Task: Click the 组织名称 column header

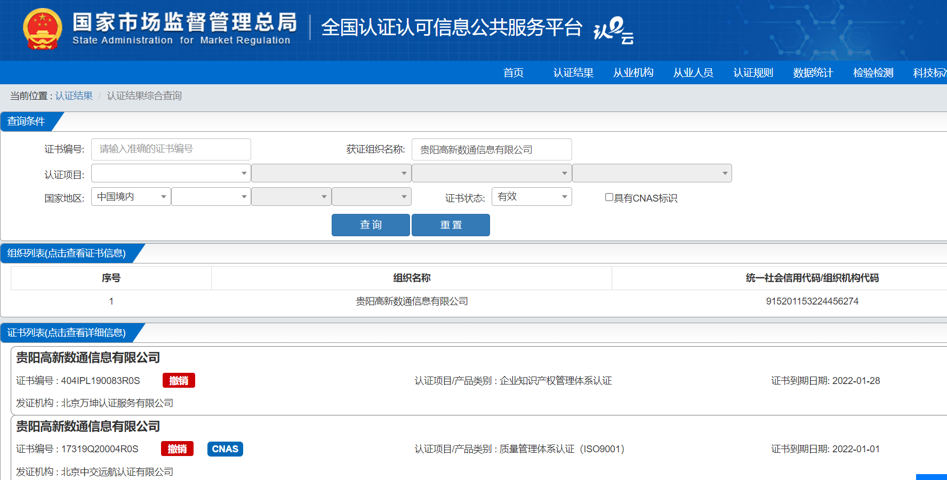Action: coord(412,278)
